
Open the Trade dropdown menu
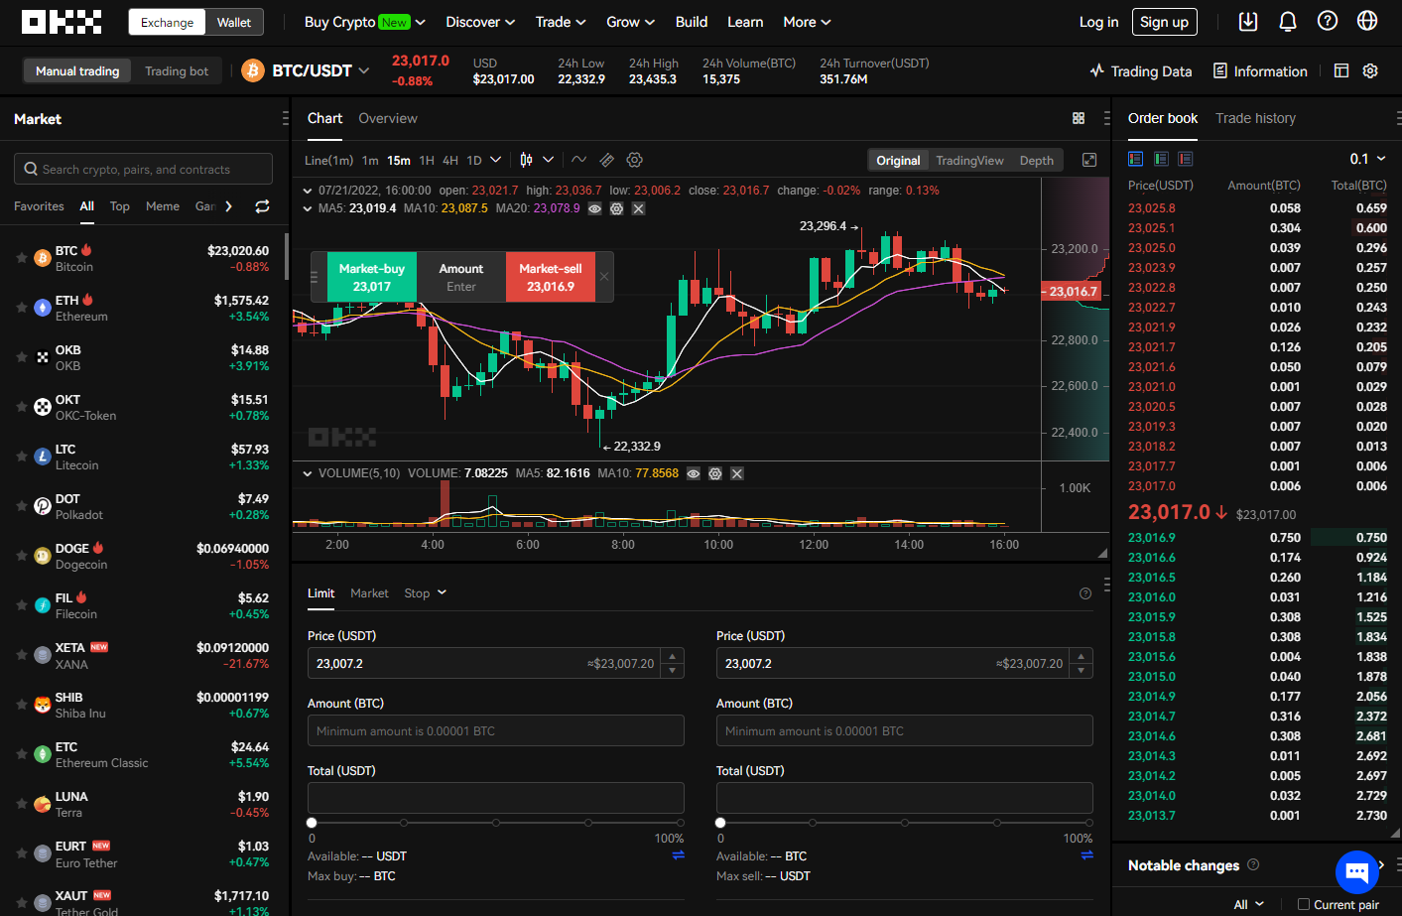(x=561, y=22)
